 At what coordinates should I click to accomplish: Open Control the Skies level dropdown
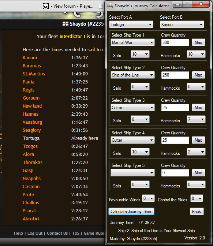pyautogui.click(x=197, y=198)
